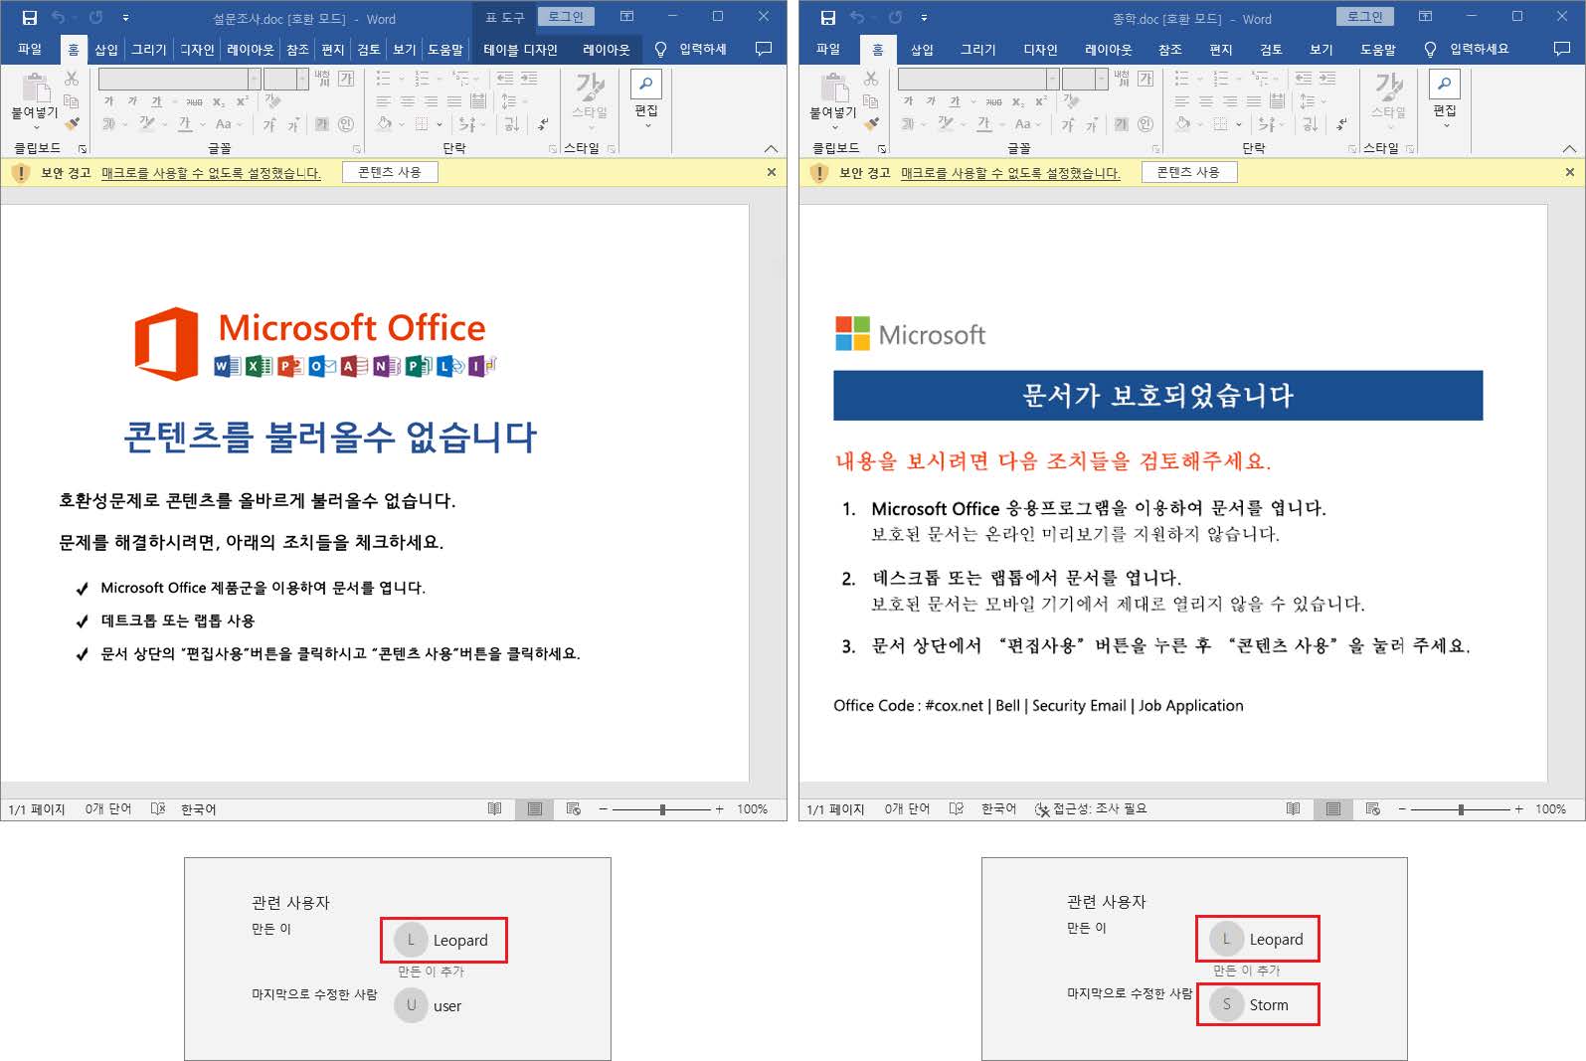This screenshot has width=1586, height=1061.
Task: Open the 검토 tab in the right Word window
Action: coord(1271,49)
